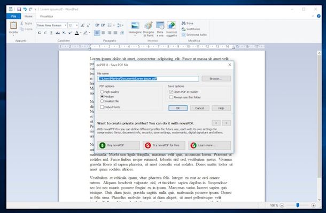Click OK in the Save PDF dialog

tap(178, 108)
